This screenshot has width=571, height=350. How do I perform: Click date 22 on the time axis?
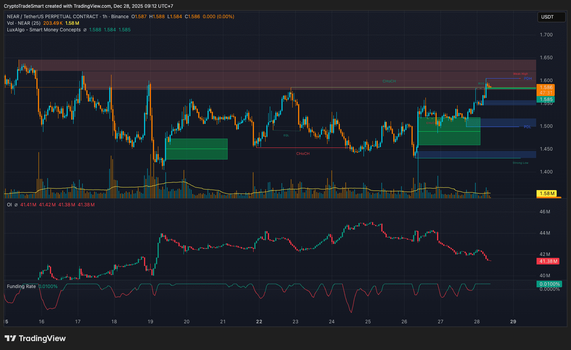(x=259, y=322)
